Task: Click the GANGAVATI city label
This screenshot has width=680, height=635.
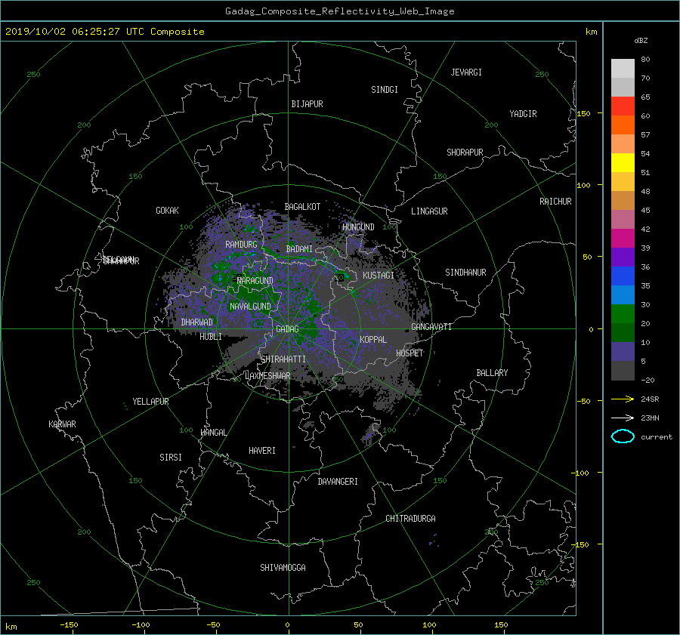Action: [x=431, y=327]
